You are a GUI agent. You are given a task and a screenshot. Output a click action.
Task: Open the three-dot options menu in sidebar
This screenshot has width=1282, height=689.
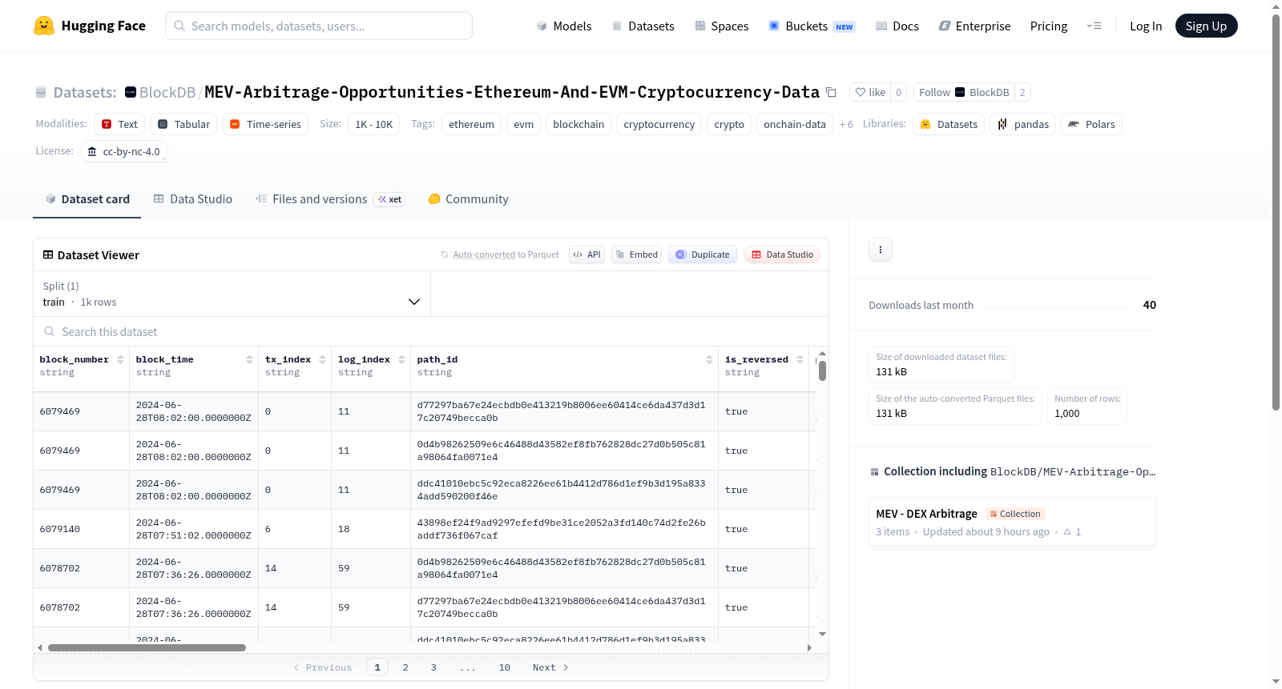pyautogui.click(x=881, y=250)
